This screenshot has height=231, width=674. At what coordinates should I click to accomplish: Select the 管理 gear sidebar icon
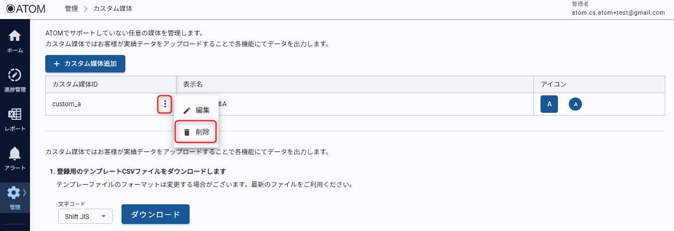(x=13, y=197)
